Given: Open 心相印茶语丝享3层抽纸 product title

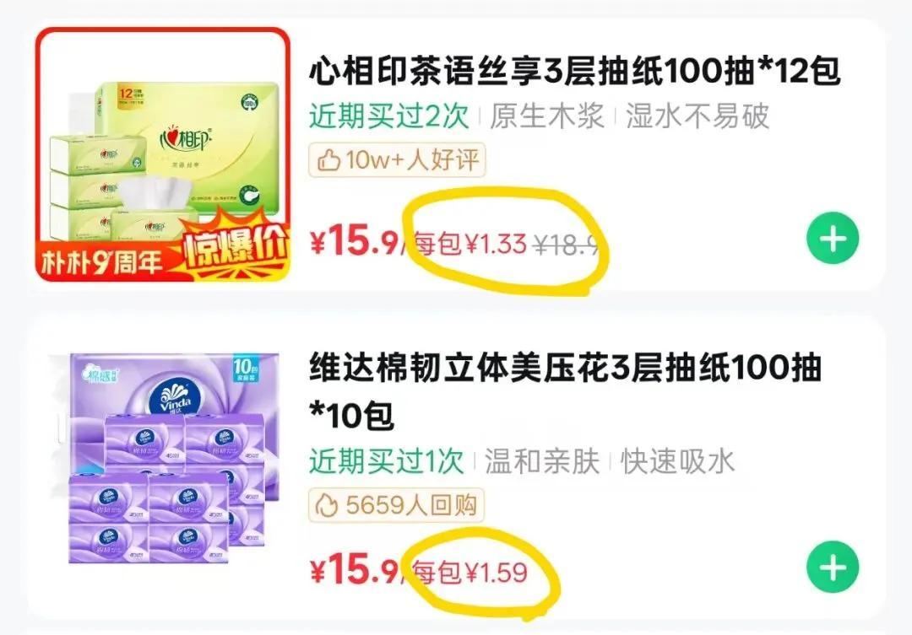Looking at the screenshot, I should click(574, 72).
